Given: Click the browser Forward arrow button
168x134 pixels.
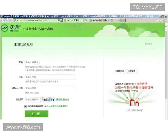Looking at the screenshot, I should pos(7,20).
